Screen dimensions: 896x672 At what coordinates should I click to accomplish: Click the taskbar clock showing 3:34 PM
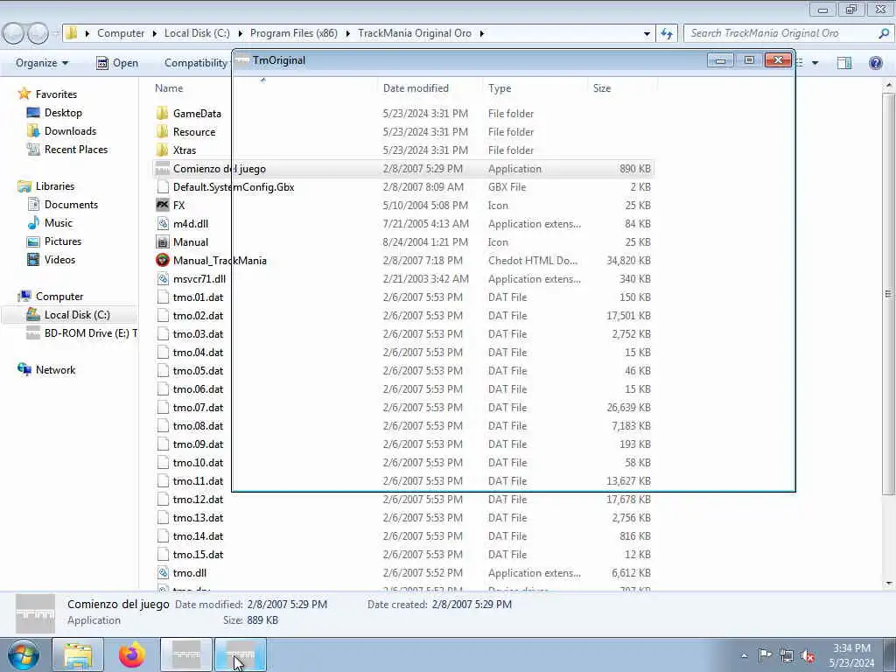point(851,654)
